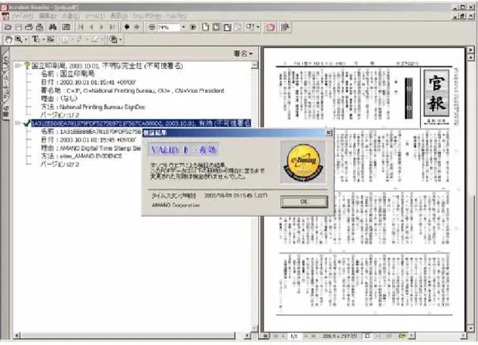This screenshot has width=478, height=345.
Task: Click the バージョン 2/2 row
Action: tap(60, 165)
